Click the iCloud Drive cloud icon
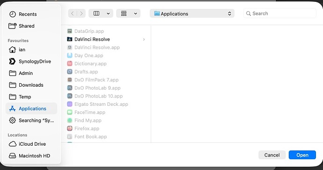 tap(12, 144)
